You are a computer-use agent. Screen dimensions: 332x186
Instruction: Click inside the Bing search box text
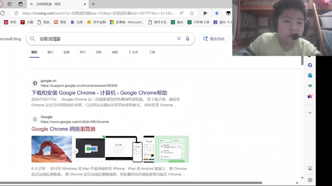point(50,39)
